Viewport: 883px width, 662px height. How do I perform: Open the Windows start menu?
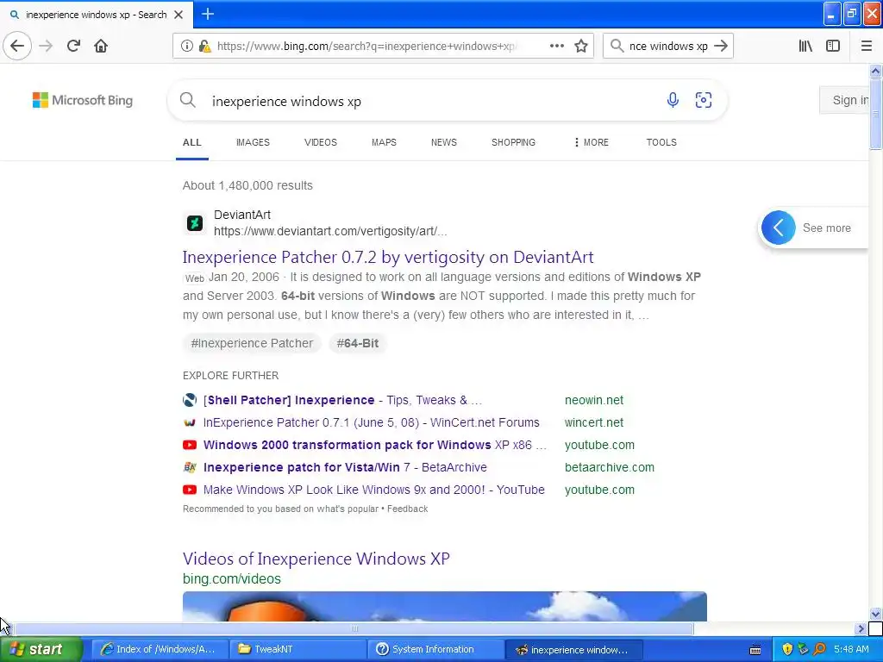point(40,649)
